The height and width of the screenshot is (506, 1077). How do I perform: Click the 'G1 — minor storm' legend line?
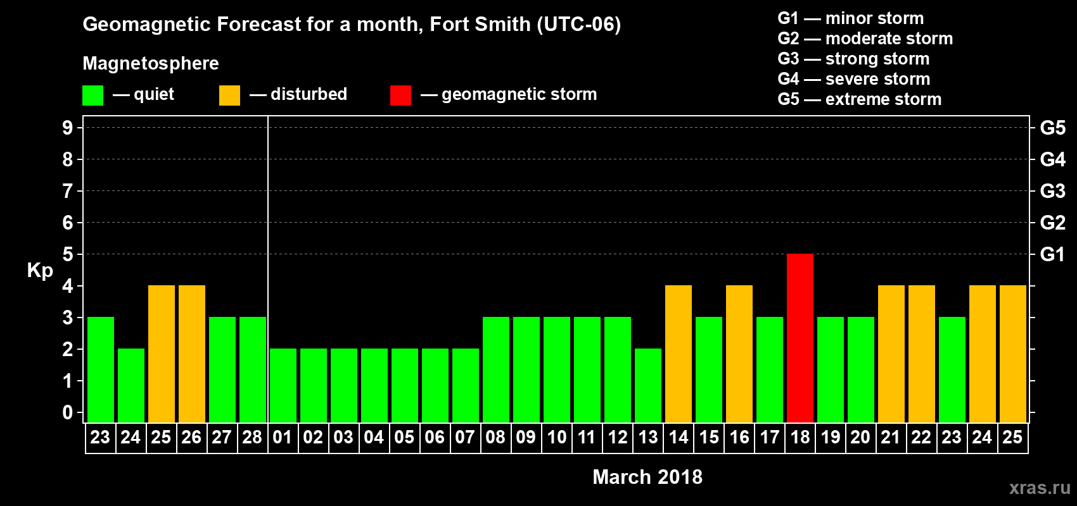click(851, 18)
